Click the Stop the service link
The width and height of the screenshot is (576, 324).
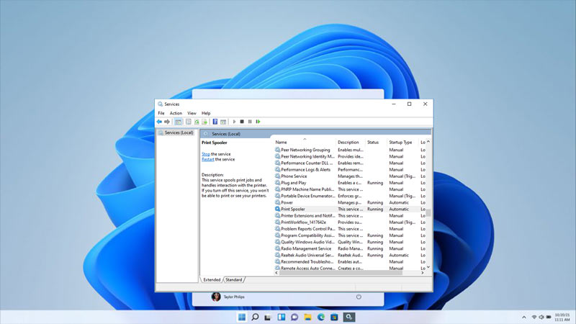pos(206,154)
